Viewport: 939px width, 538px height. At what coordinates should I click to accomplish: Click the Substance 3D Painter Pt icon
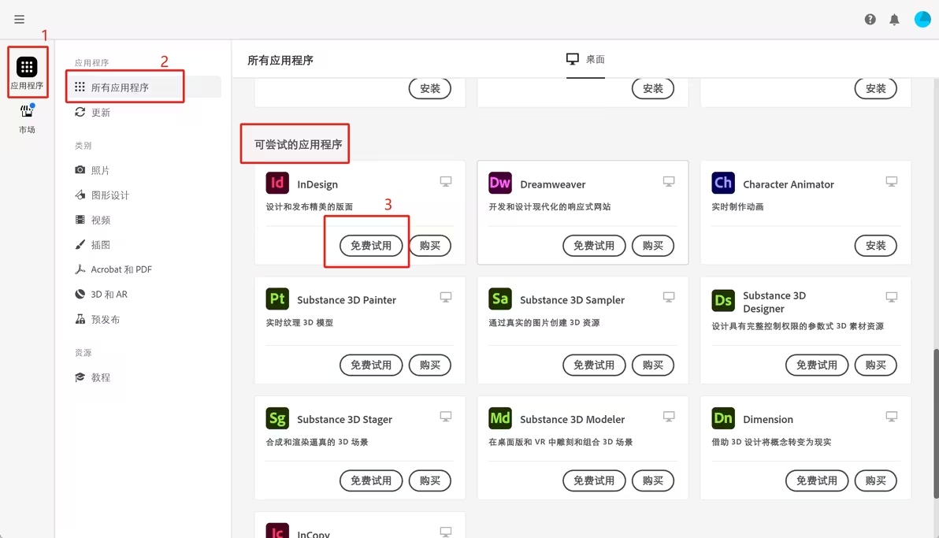pyautogui.click(x=277, y=299)
